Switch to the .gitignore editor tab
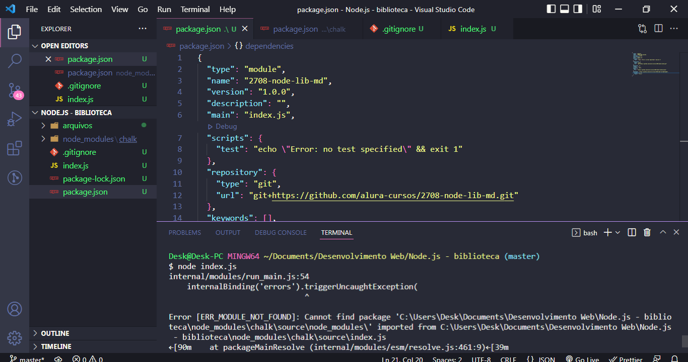This screenshot has width=688, height=362. (401, 29)
